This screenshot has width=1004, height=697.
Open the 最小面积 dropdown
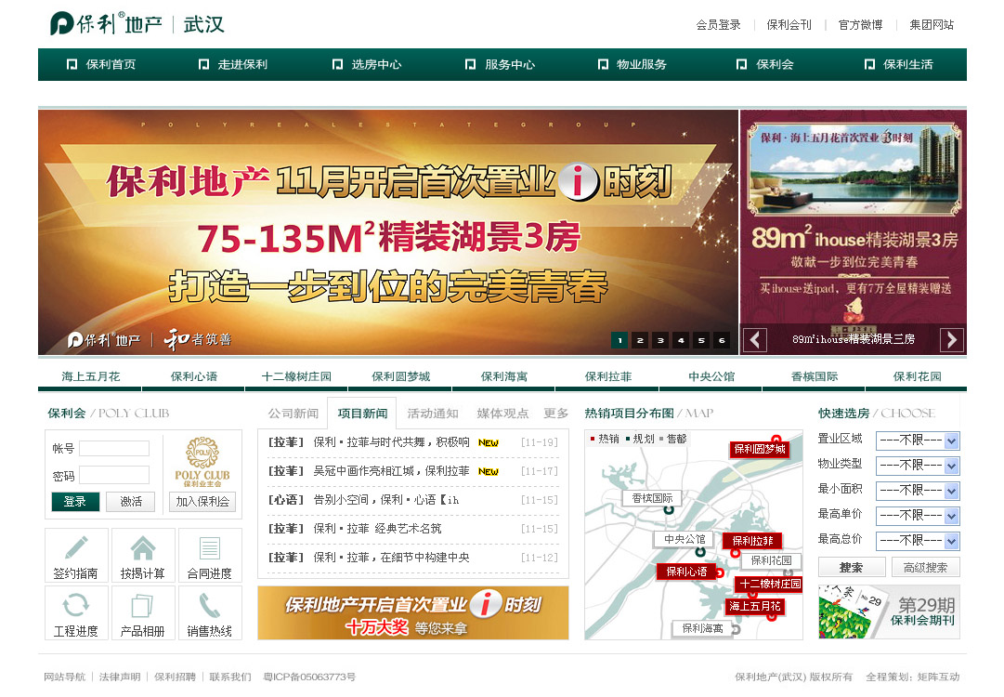coord(917,491)
